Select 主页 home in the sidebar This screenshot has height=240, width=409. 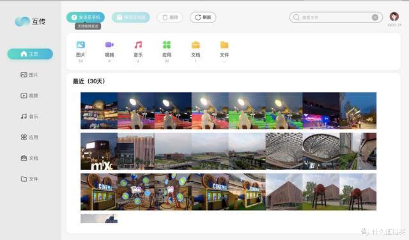point(30,54)
